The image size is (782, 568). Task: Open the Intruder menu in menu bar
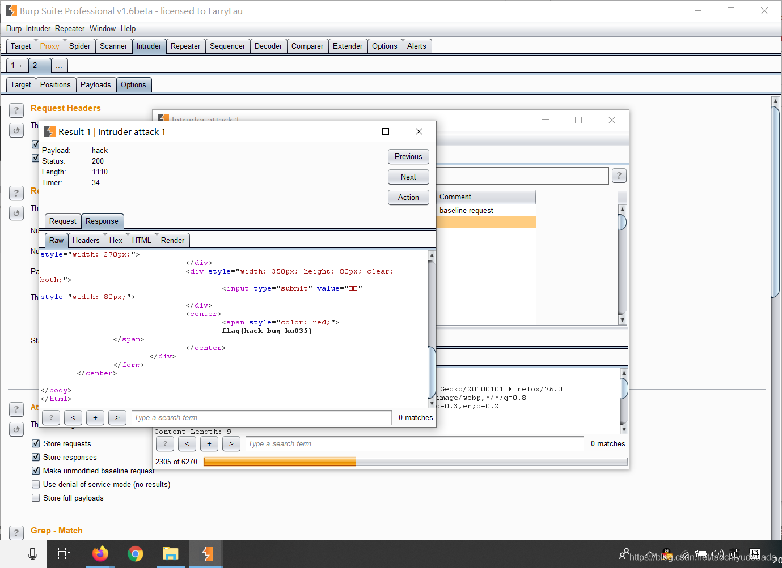tap(38, 28)
